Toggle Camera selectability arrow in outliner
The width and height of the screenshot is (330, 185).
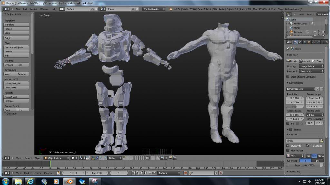coord(319,32)
